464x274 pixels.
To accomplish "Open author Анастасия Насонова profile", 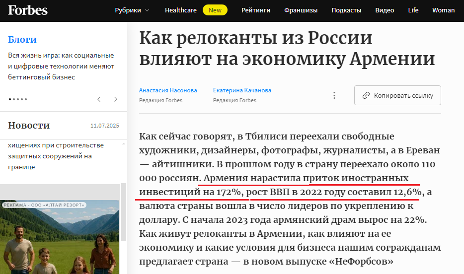I will click(168, 90).
